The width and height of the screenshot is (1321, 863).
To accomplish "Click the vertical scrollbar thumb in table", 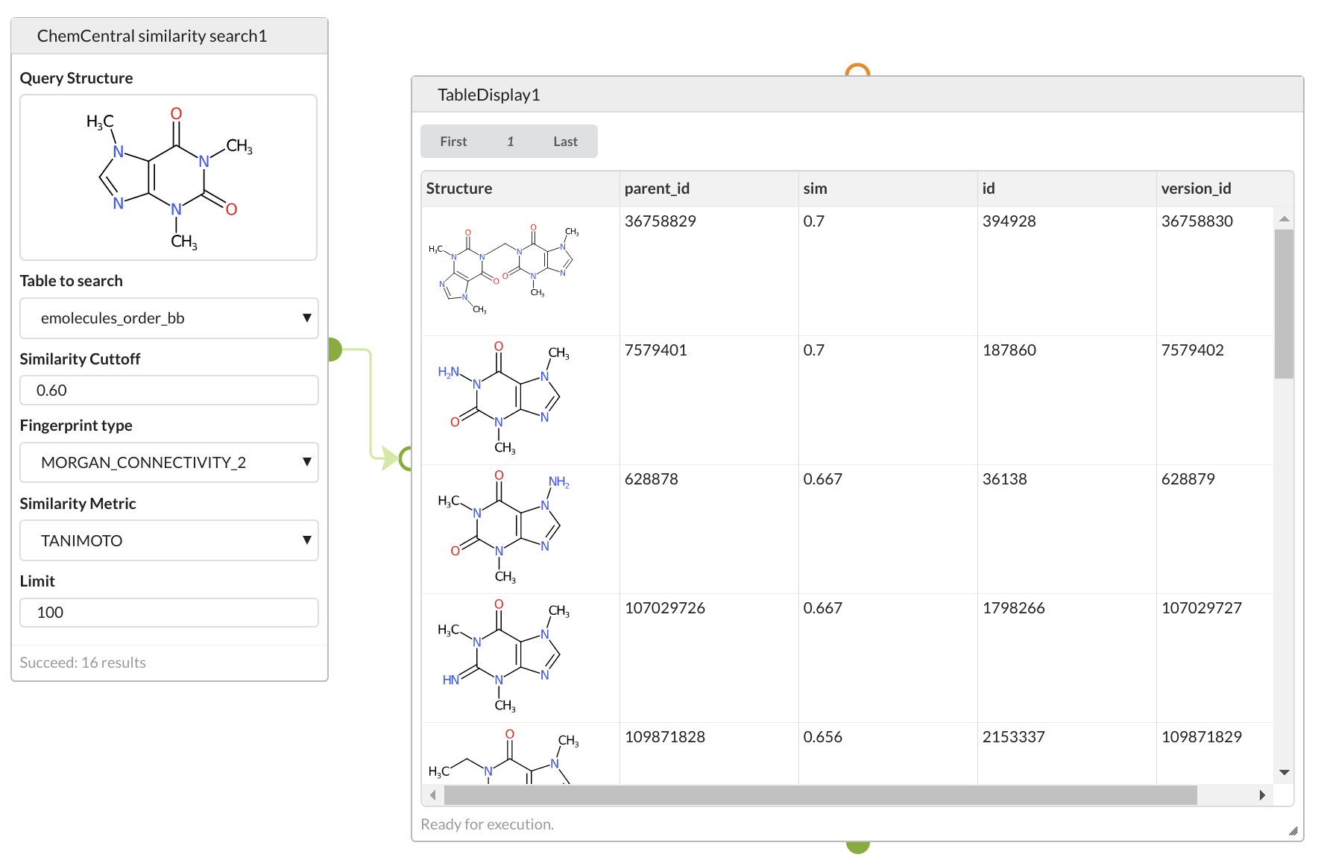I will click(1284, 304).
